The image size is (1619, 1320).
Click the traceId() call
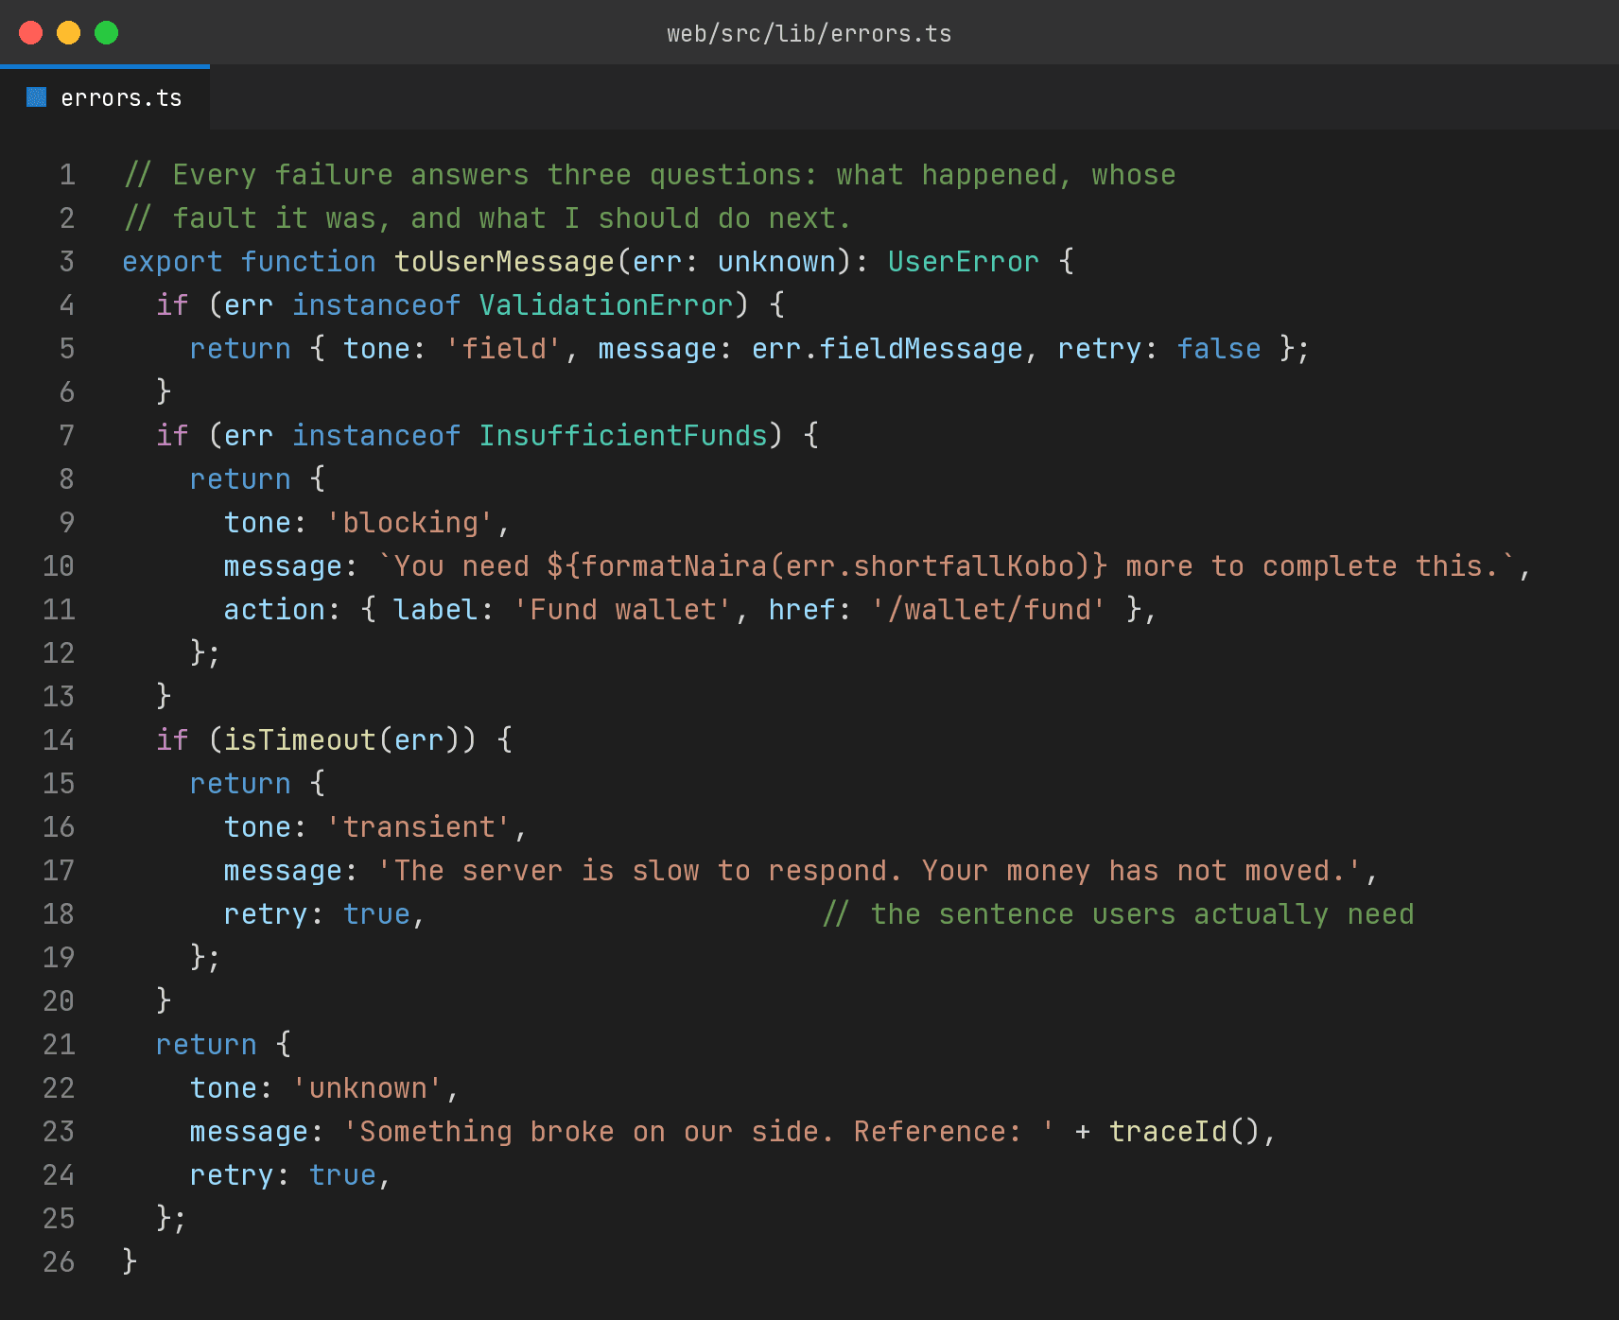coord(1185,1132)
